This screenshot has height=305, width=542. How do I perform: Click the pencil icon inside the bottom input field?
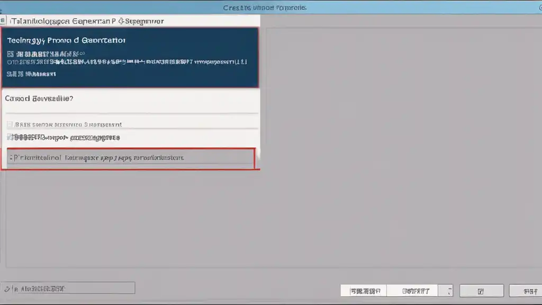7,289
